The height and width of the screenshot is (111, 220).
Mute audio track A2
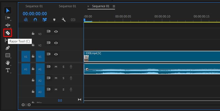[56, 78]
